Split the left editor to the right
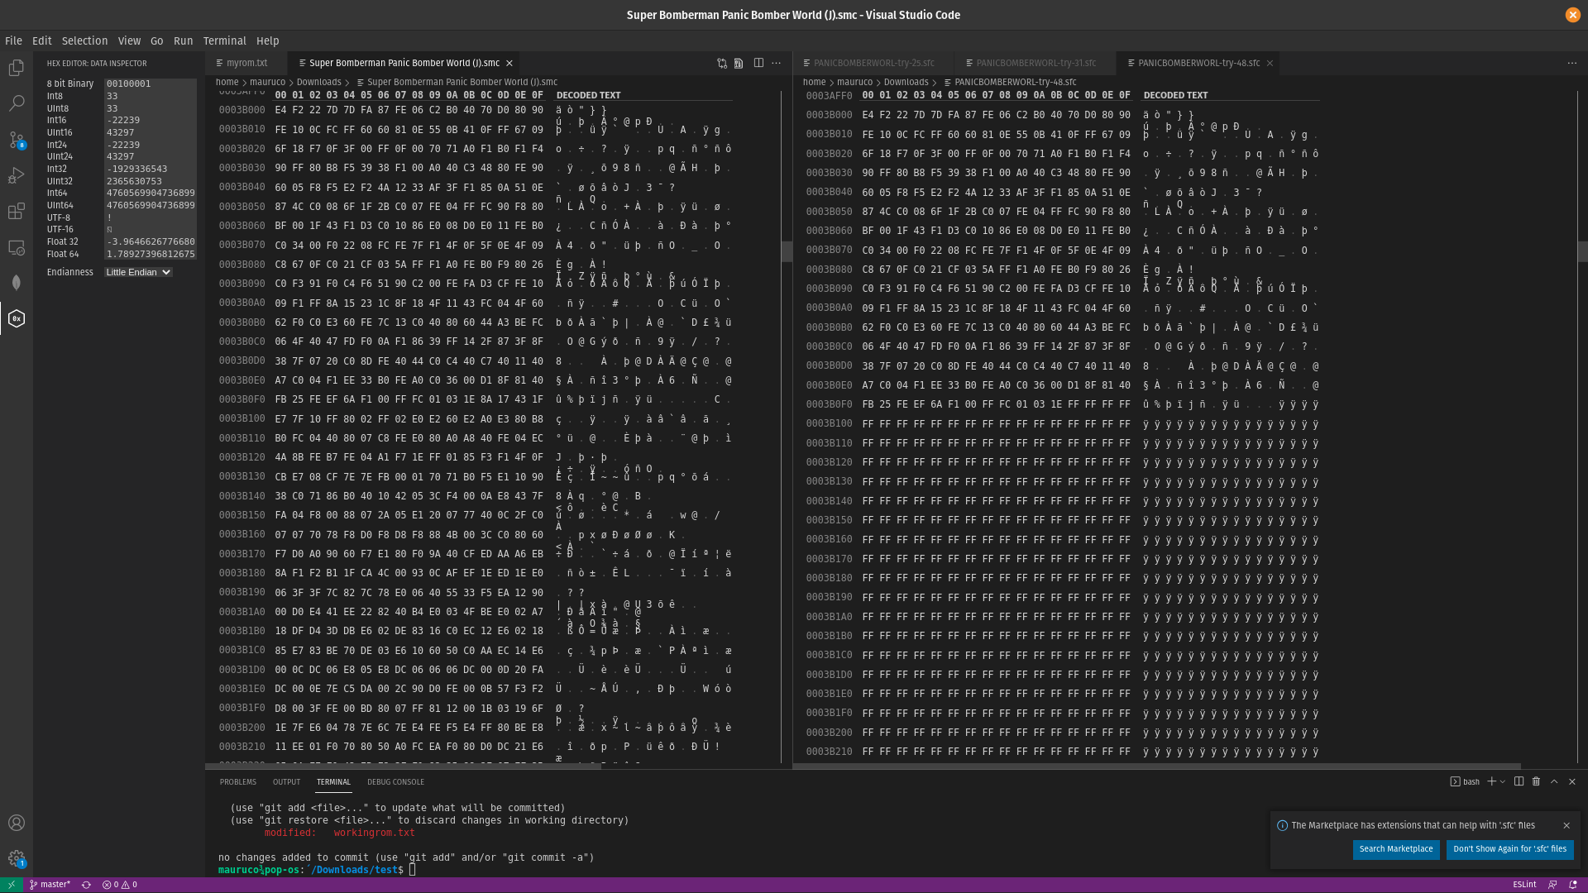Screen dimensions: 1588x893 click(x=758, y=63)
